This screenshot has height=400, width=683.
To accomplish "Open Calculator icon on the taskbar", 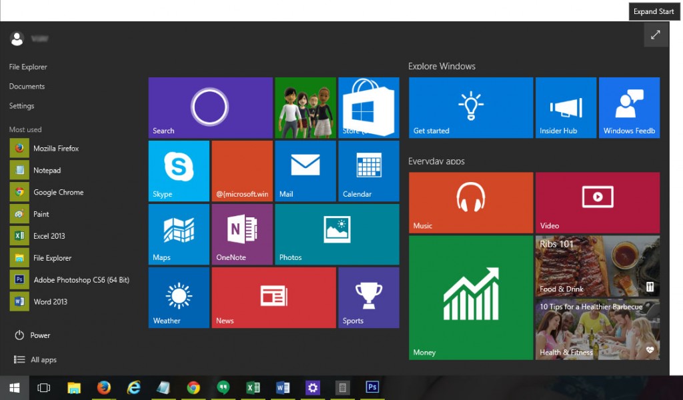I will (x=342, y=388).
